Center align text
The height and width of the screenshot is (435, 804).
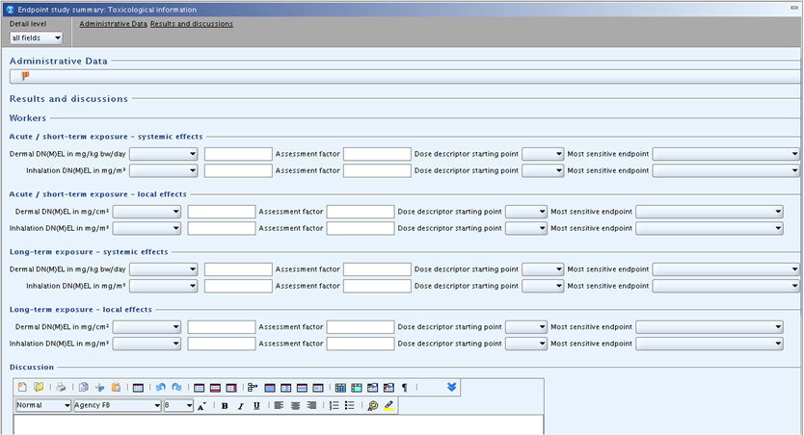295,405
